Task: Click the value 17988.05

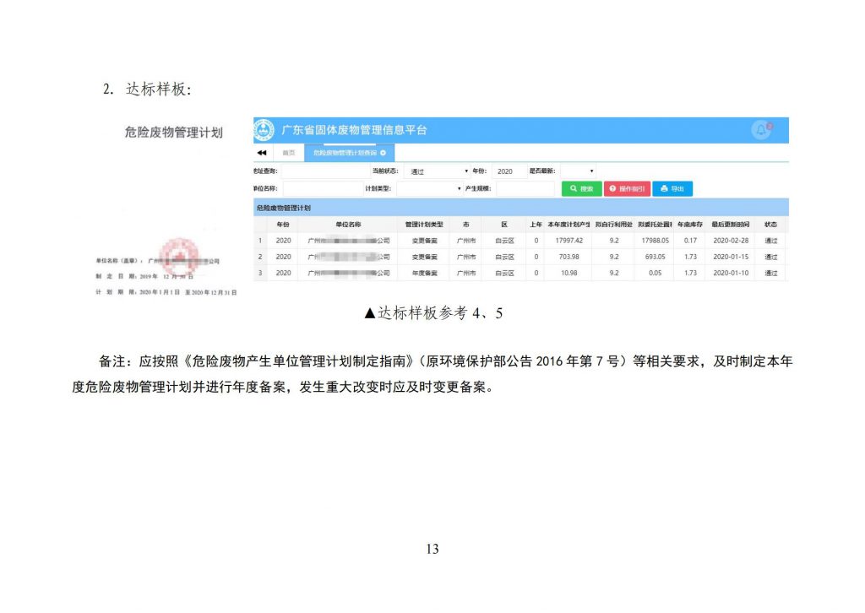Action: tap(655, 241)
